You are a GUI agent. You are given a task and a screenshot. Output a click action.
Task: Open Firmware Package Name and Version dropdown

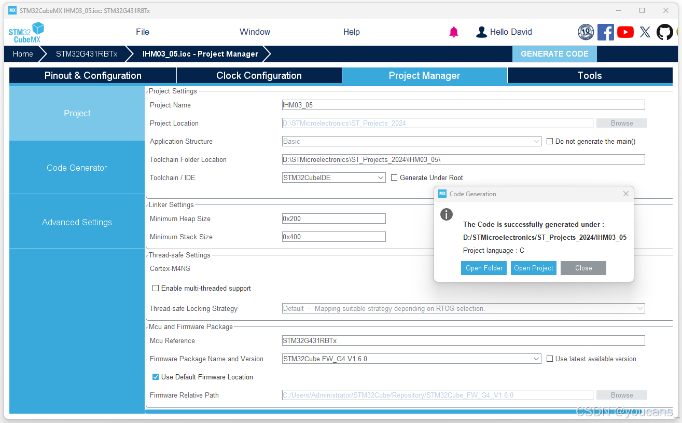(412, 359)
